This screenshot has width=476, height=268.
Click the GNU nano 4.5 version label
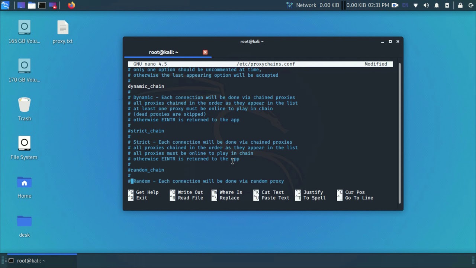pos(150,64)
